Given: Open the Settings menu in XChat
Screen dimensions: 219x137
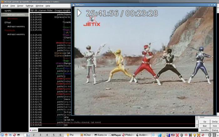Looking at the screenshot, I should [x=29, y=6].
